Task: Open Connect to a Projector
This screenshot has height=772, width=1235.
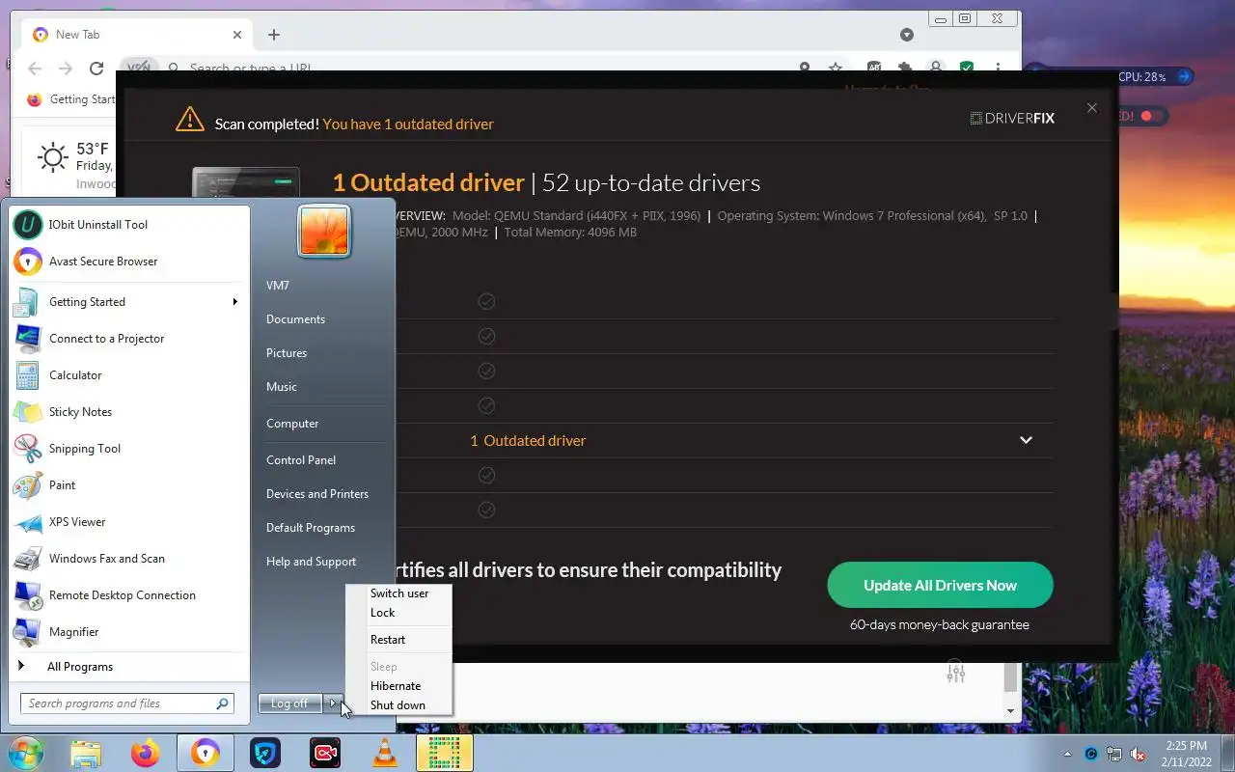Action: [129, 339]
